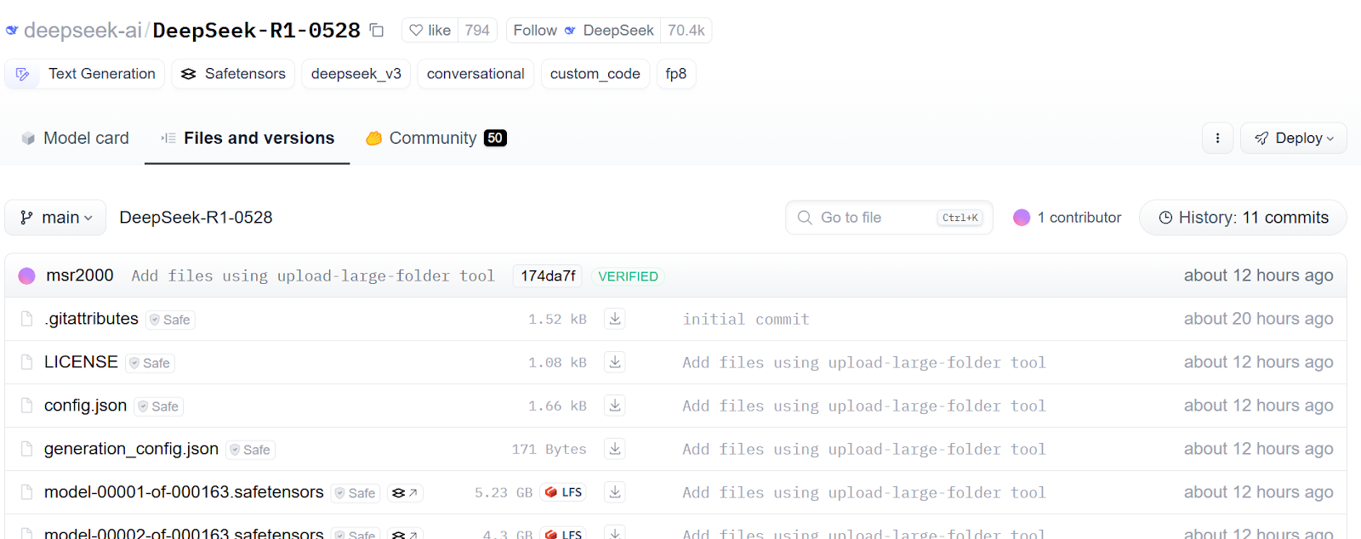1361x539 pixels.
Task: Open the initial commit message link
Action: [x=746, y=319]
